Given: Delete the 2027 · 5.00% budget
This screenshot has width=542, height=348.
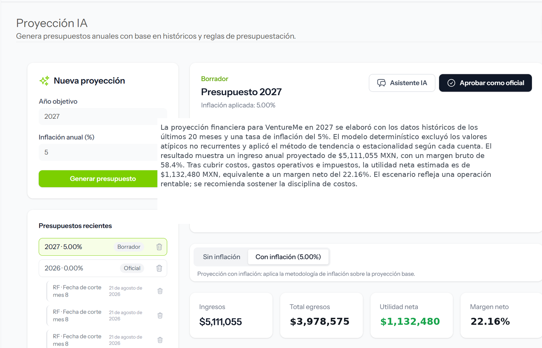Looking at the screenshot, I should click(x=159, y=247).
